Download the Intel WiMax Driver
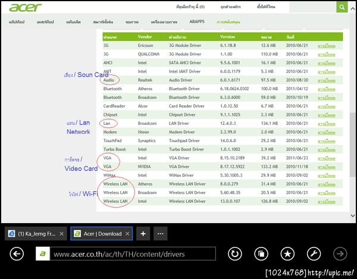357x279 pixels. click(327, 175)
